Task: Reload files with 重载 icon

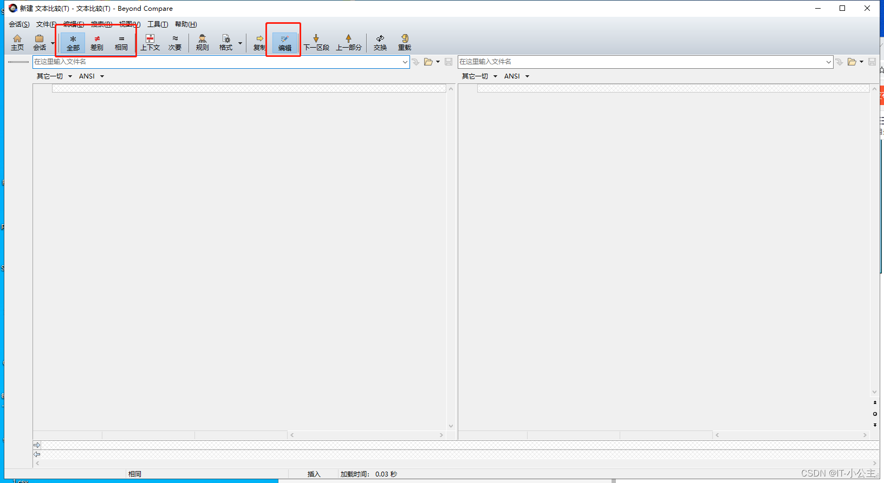Action: pos(405,43)
